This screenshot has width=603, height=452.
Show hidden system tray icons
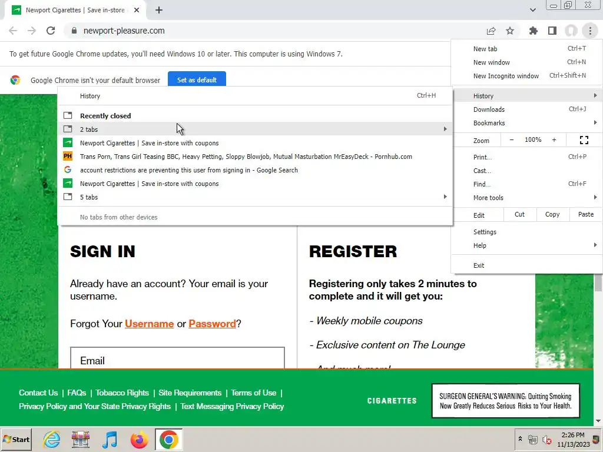[x=520, y=439]
